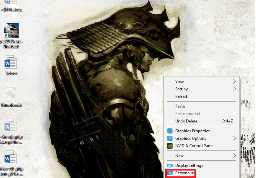Select Paste in the context menu

click(x=202, y=106)
